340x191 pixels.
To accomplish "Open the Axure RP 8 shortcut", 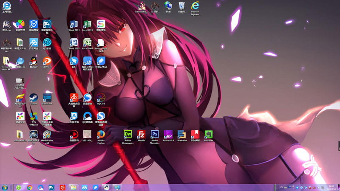I will [x=168, y=135].
